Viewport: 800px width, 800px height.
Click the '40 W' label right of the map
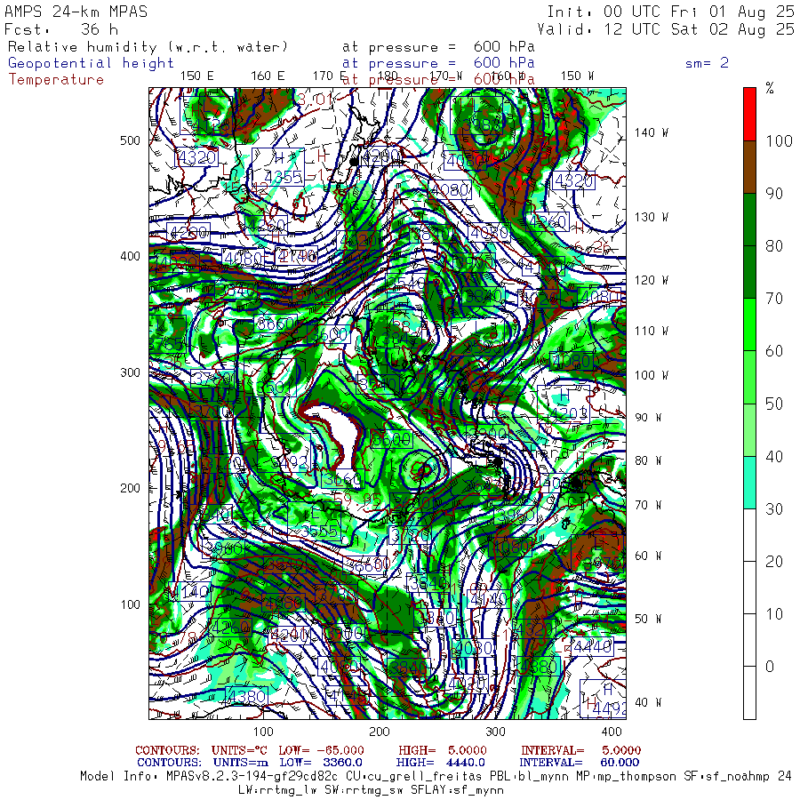click(x=648, y=702)
